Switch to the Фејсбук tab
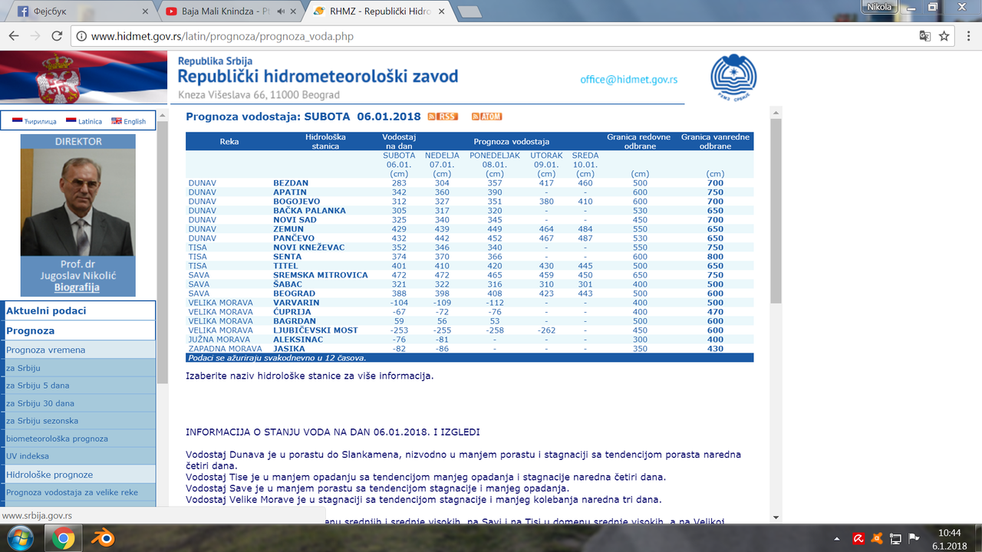Image resolution: width=982 pixels, height=552 pixels. [x=83, y=11]
